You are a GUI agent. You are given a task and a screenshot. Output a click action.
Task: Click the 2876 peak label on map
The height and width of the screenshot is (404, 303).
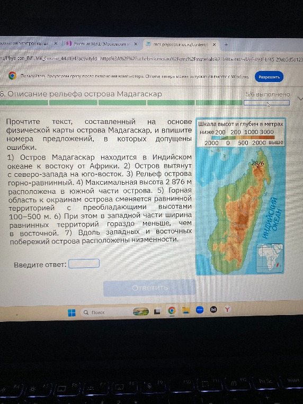[257, 163]
